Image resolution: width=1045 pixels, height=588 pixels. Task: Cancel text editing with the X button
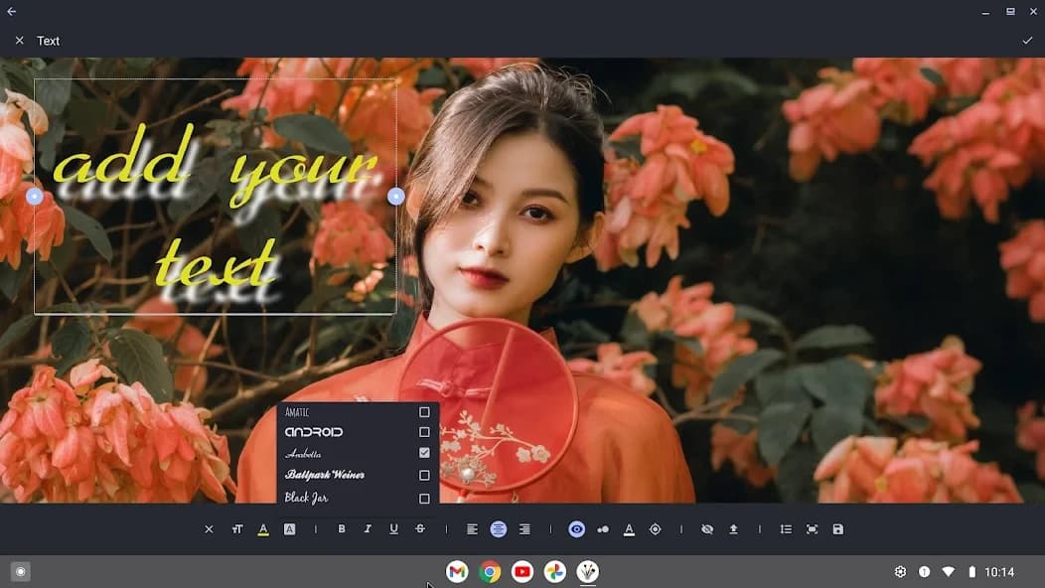(x=20, y=41)
